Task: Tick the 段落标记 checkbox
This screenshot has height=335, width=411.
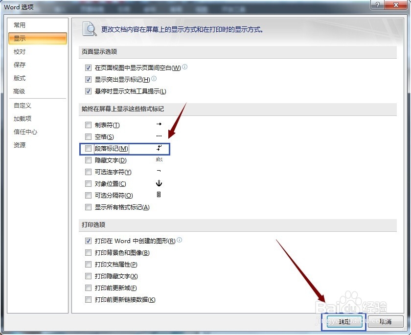Action: [88, 149]
